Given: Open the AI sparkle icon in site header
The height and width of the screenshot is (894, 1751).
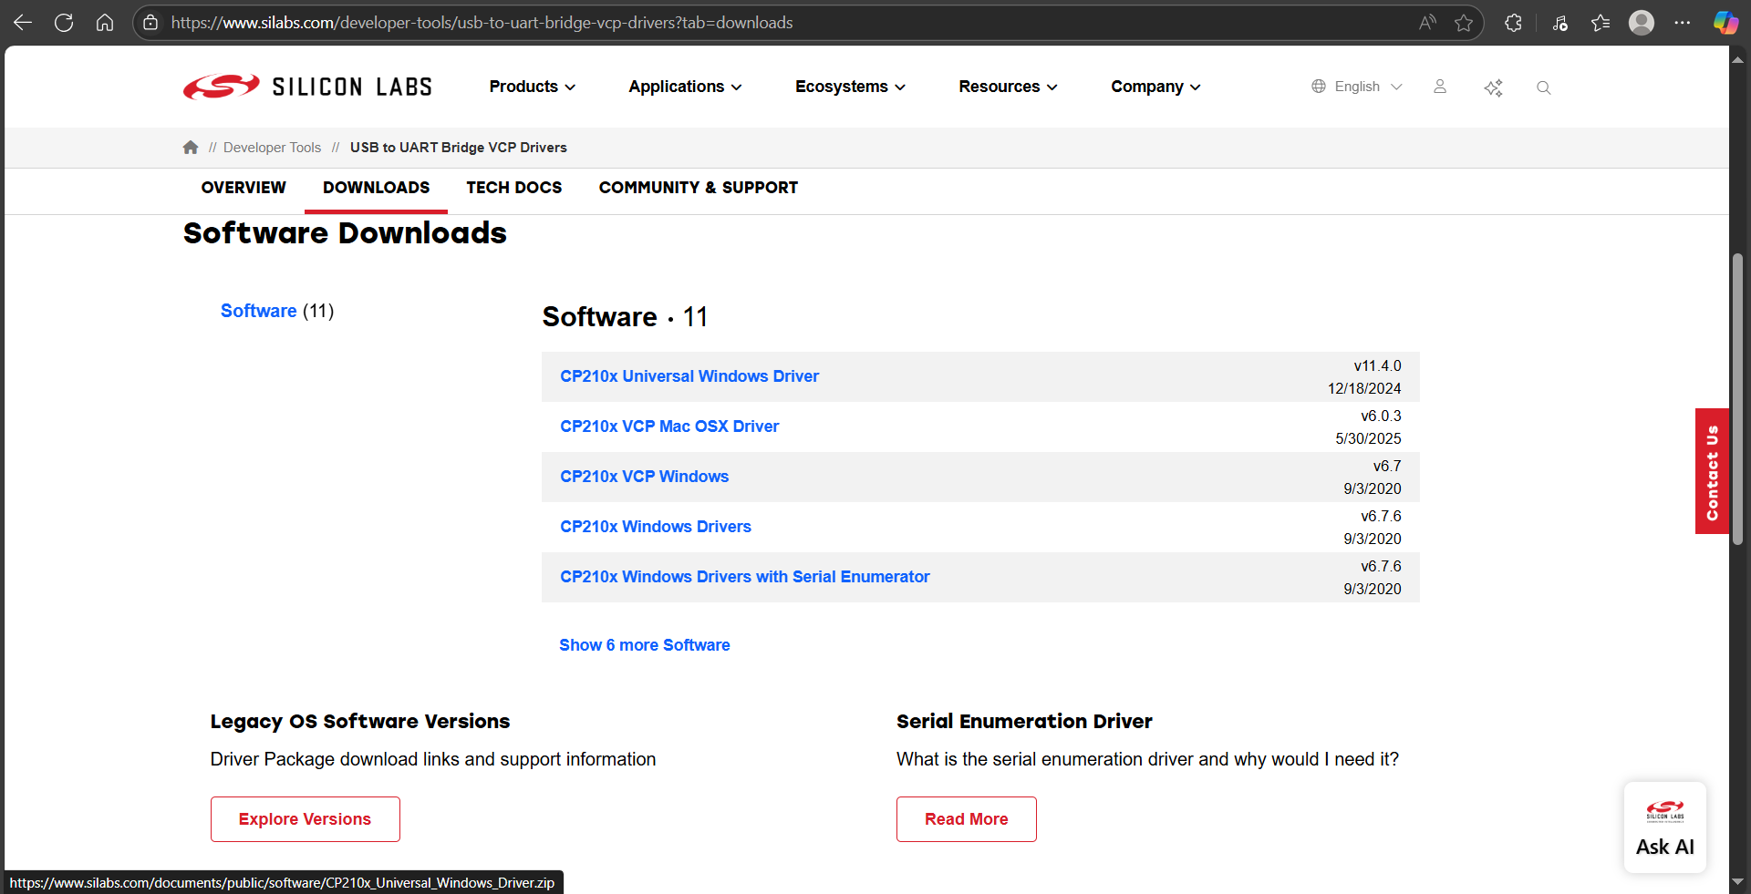Looking at the screenshot, I should pyautogui.click(x=1493, y=87).
